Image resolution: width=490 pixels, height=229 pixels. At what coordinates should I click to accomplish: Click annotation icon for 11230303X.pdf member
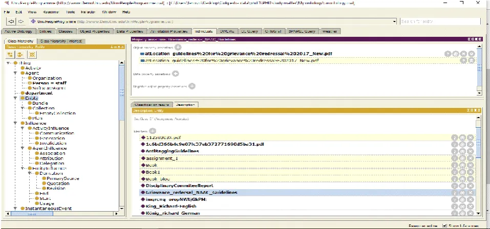462,138
